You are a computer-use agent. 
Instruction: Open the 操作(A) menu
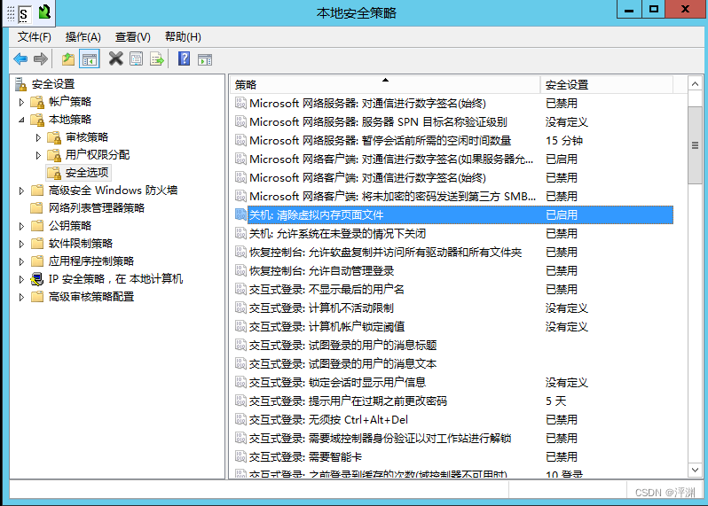click(x=83, y=37)
